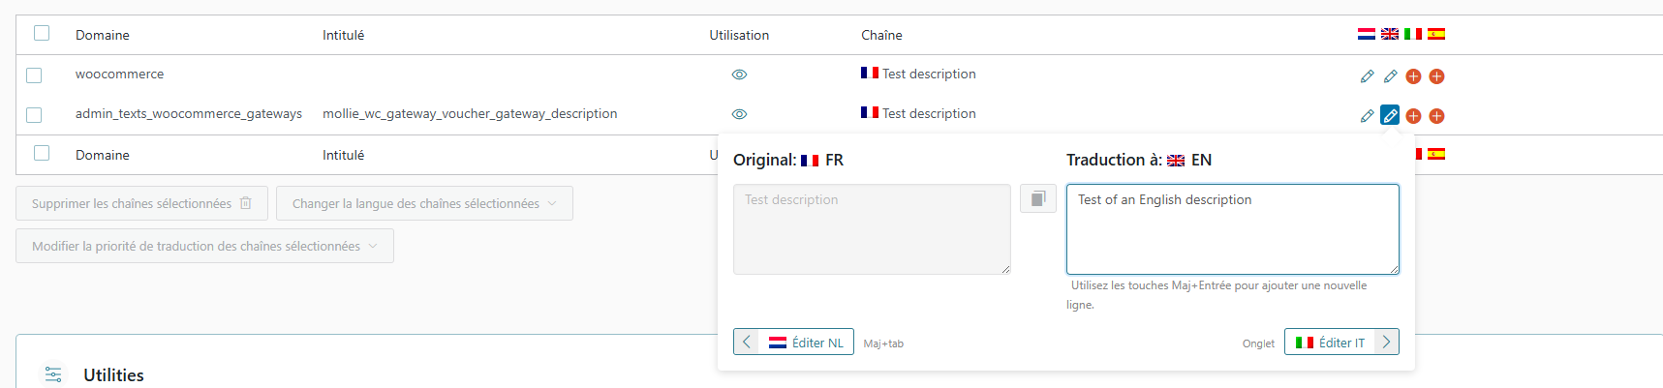1663x388 pixels.
Task: Add Italian translation for the admin_texts_woocommerce_gateways row
Action: click(1413, 116)
